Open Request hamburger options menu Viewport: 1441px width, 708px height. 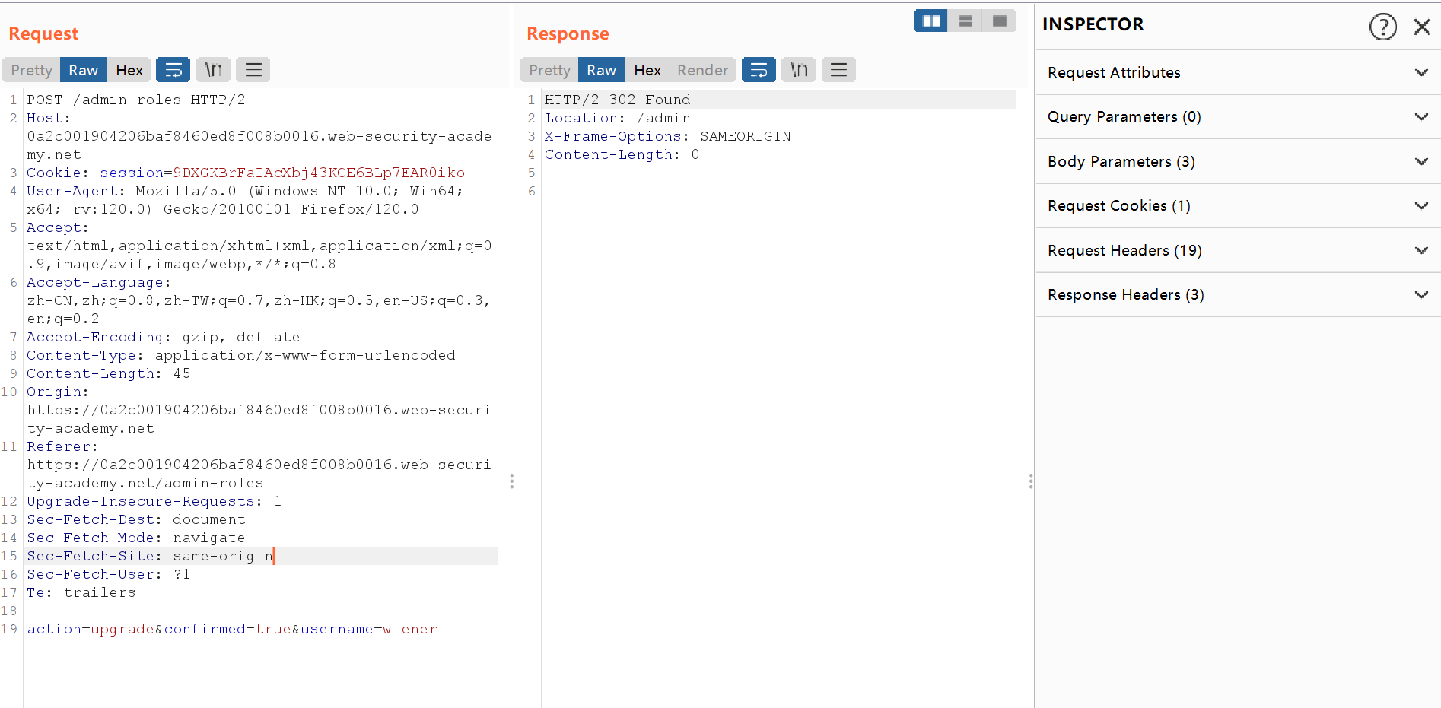pyautogui.click(x=253, y=70)
